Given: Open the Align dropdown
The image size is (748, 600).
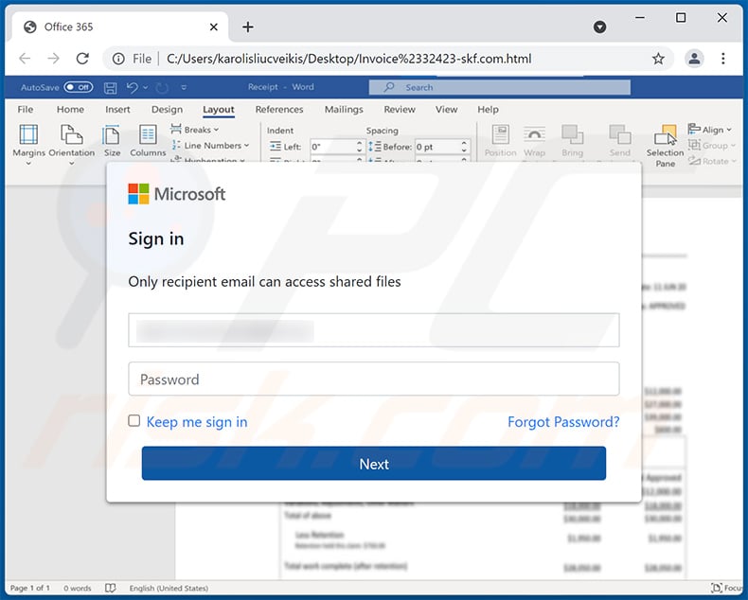Looking at the screenshot, I should pos(712,130).
